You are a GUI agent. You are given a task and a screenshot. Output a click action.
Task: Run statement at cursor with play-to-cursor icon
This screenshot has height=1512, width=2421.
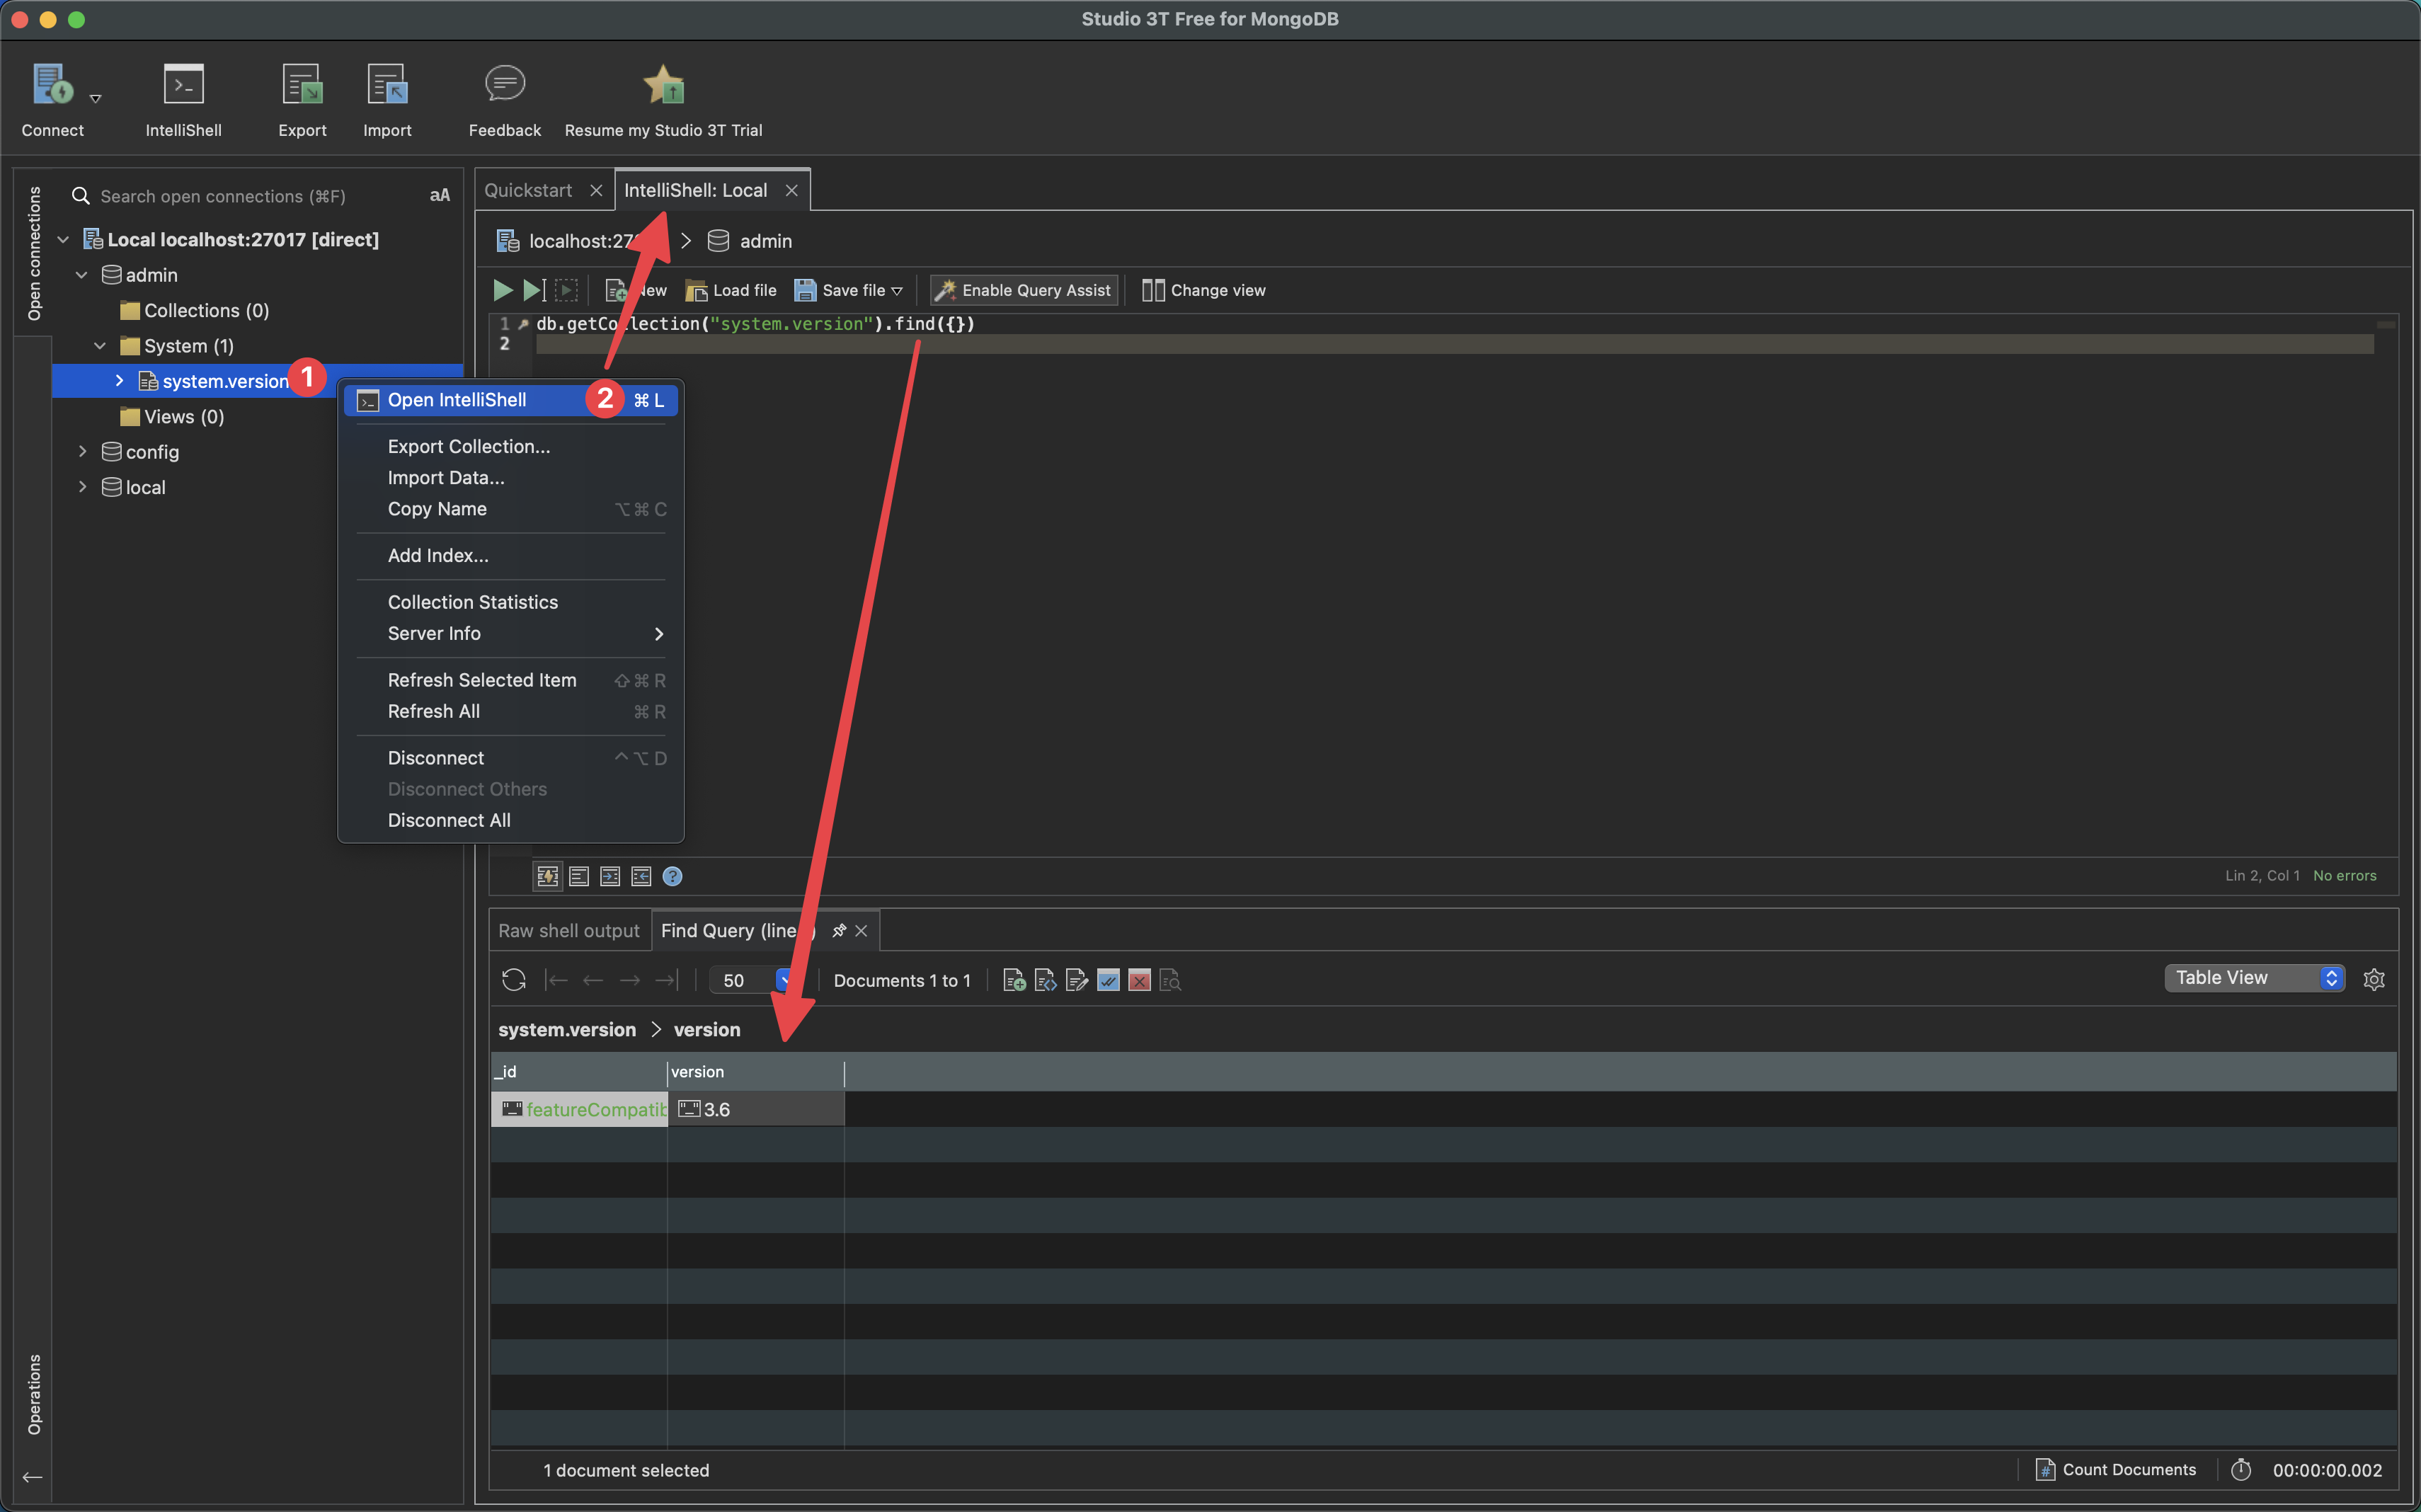tap(534, 290)
